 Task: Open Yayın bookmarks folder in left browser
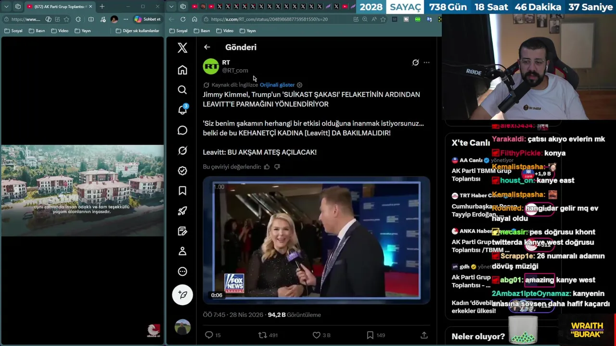click(x=83, y=31)
